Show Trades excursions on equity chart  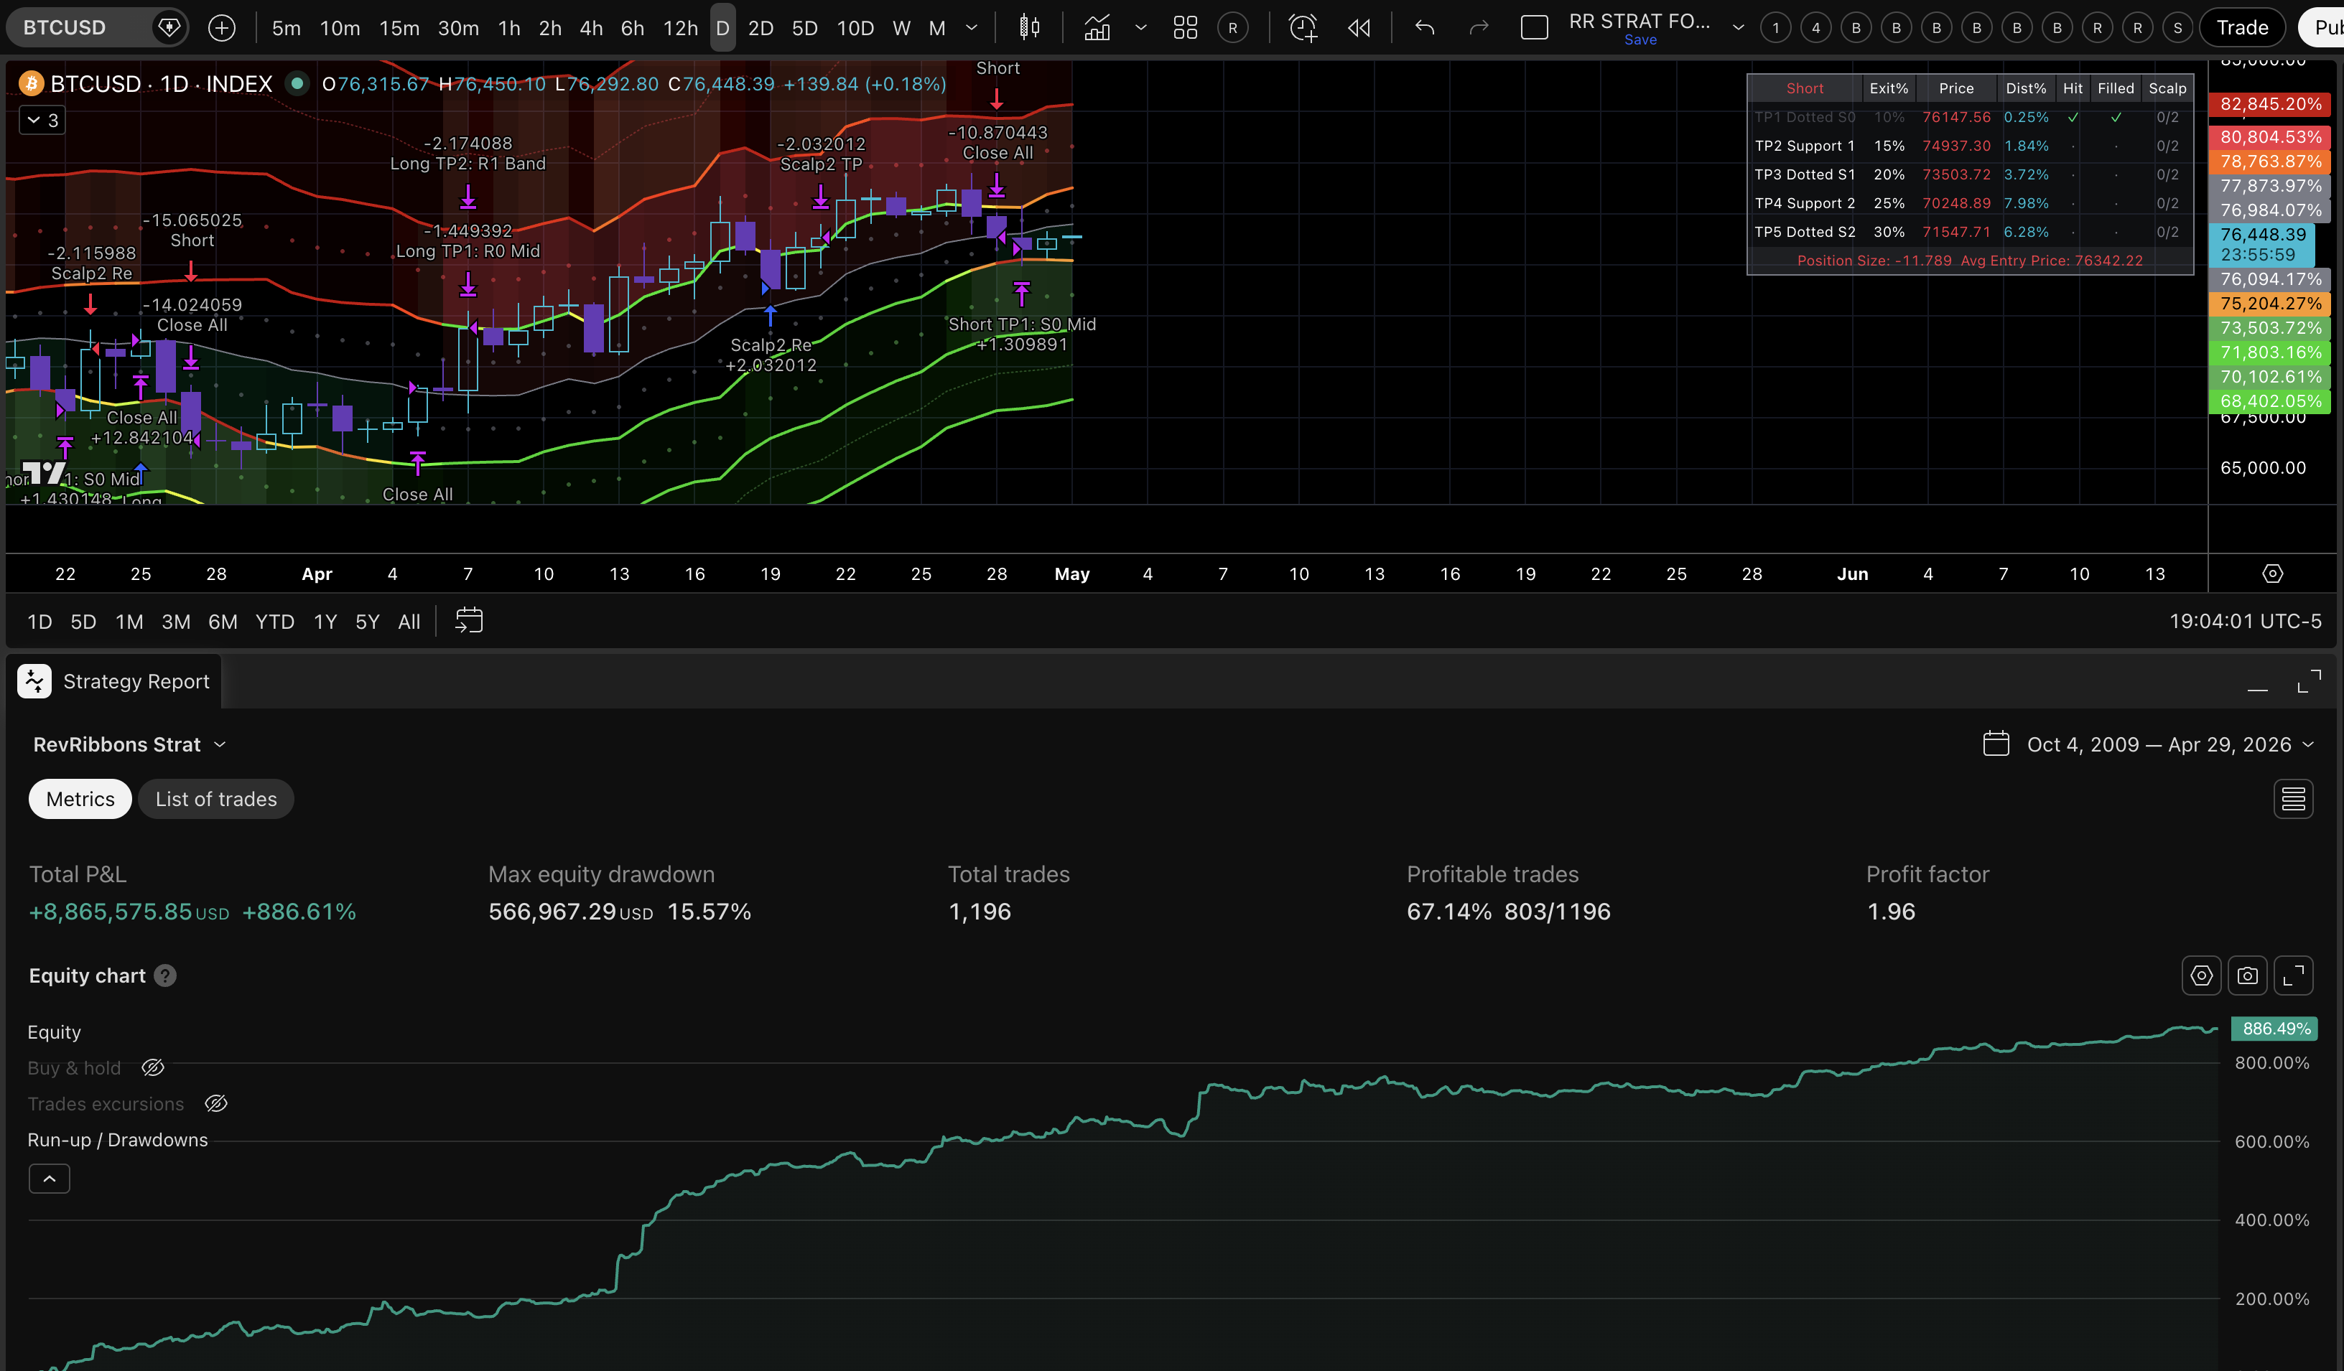pos(215,1103)
